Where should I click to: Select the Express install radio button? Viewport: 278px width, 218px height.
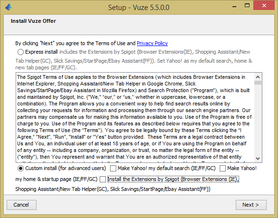[x=20, y=52]
